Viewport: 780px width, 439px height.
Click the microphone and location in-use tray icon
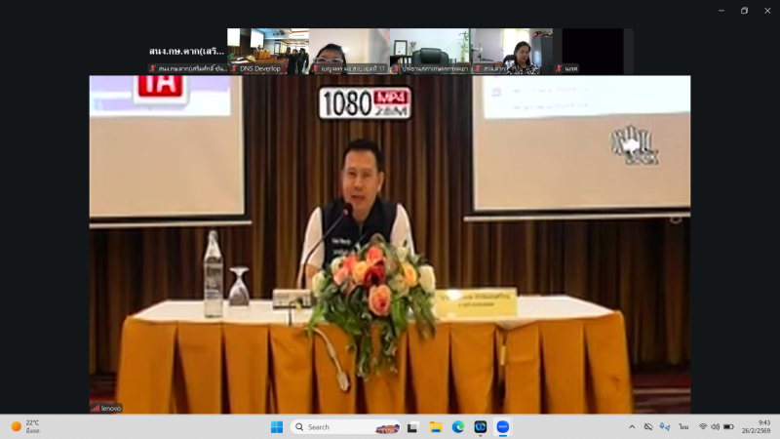(x=665, y=426)
